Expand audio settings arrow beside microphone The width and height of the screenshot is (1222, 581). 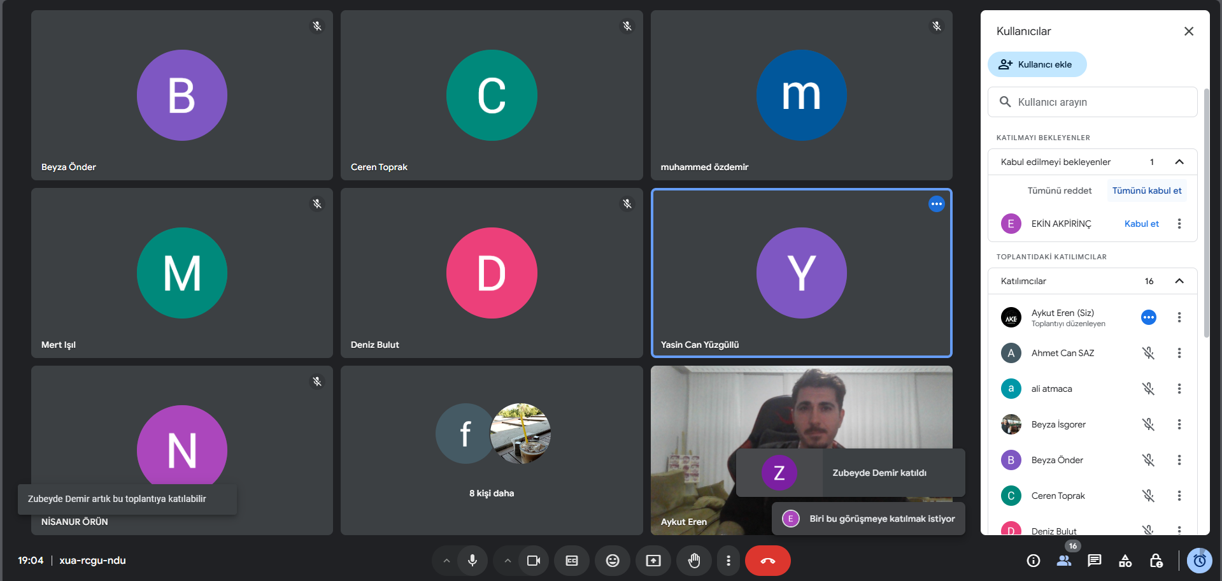pyautogui.click(x=446, y=561)
